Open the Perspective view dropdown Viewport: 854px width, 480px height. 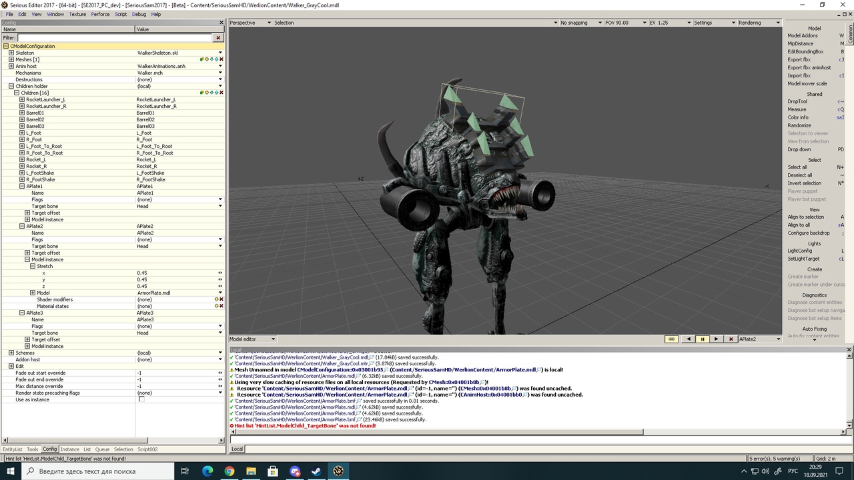click(x=250, y=23)
